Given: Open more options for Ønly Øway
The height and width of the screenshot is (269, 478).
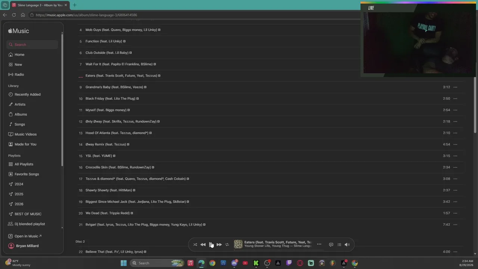Looking at the screenshot, I should click(x=455, y=121).
